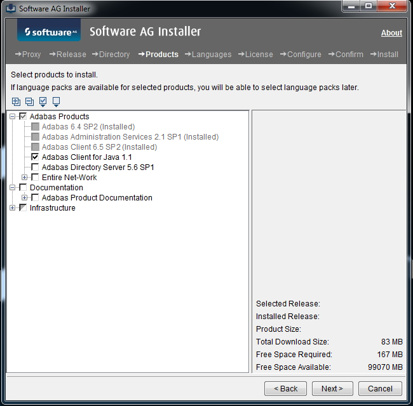Check Adabas Directory Server 5.6 SP1
413x406 pixels.
pos(35,167)
